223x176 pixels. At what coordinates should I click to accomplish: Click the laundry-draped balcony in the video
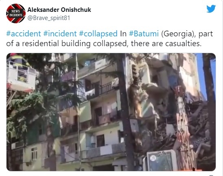point(101,89)
